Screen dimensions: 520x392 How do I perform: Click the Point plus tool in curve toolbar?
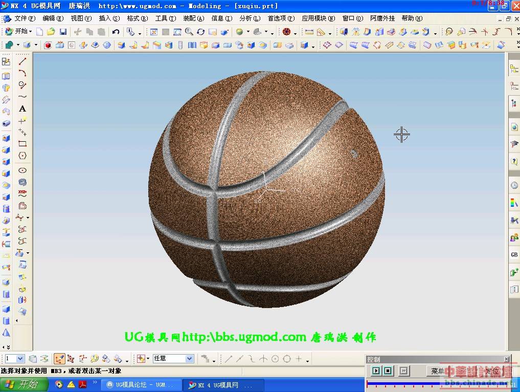(x=22, y=120)
